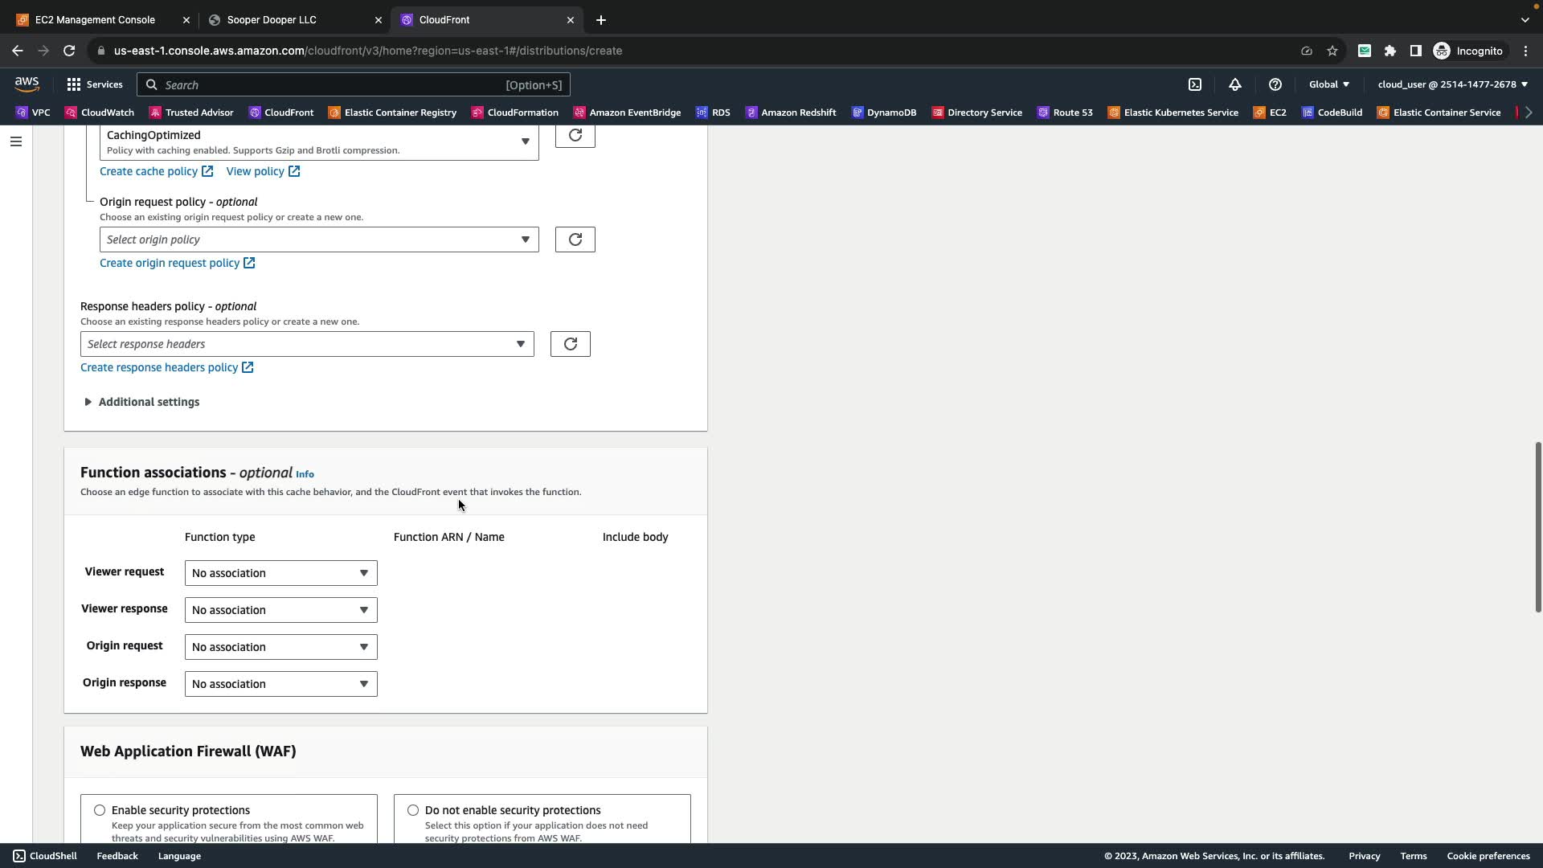
Task: Select Enable security protections radio button
Action: 100,810
